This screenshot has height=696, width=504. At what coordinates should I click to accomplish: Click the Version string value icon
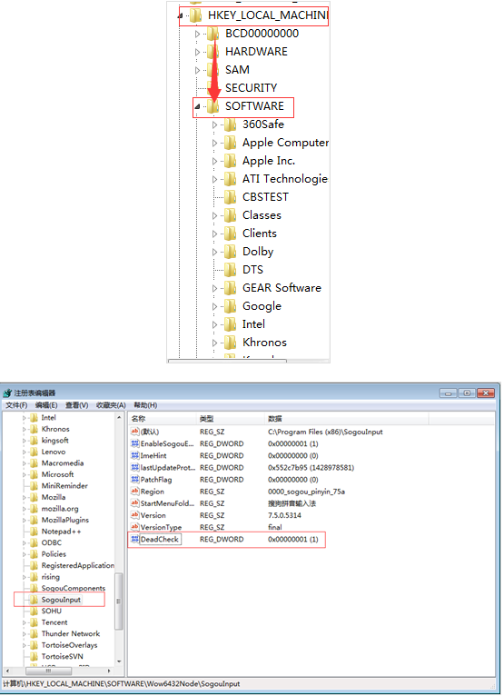[135, 515]
